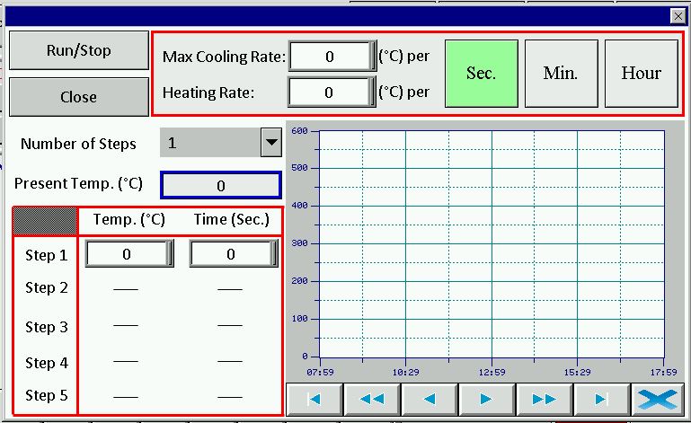Jump to the start of the chart
The width and height of the screenshot is (691, 423).
point(314,400)
